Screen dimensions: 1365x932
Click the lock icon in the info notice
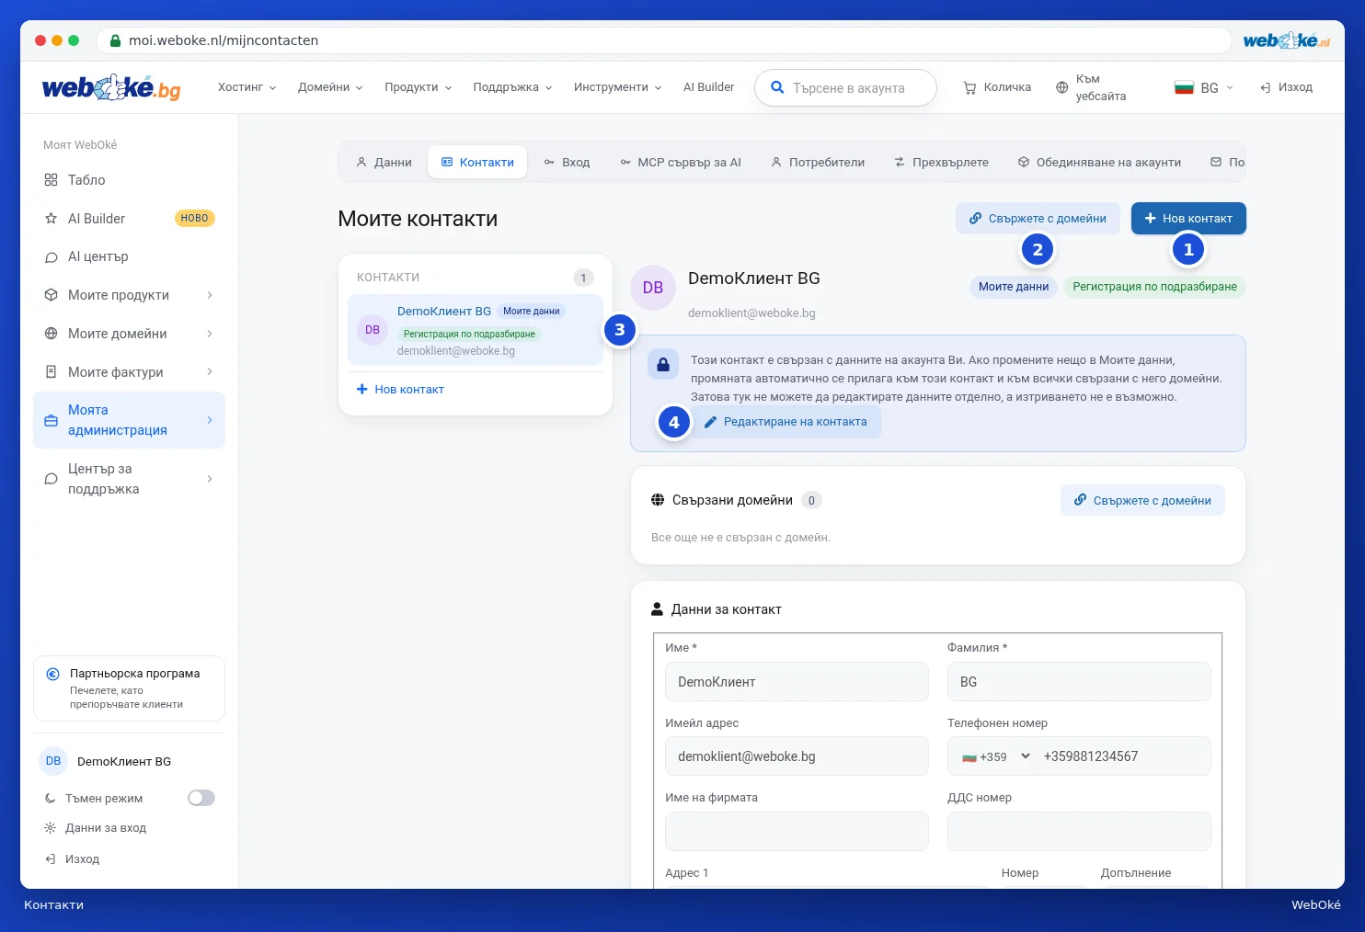coord(662,364)
